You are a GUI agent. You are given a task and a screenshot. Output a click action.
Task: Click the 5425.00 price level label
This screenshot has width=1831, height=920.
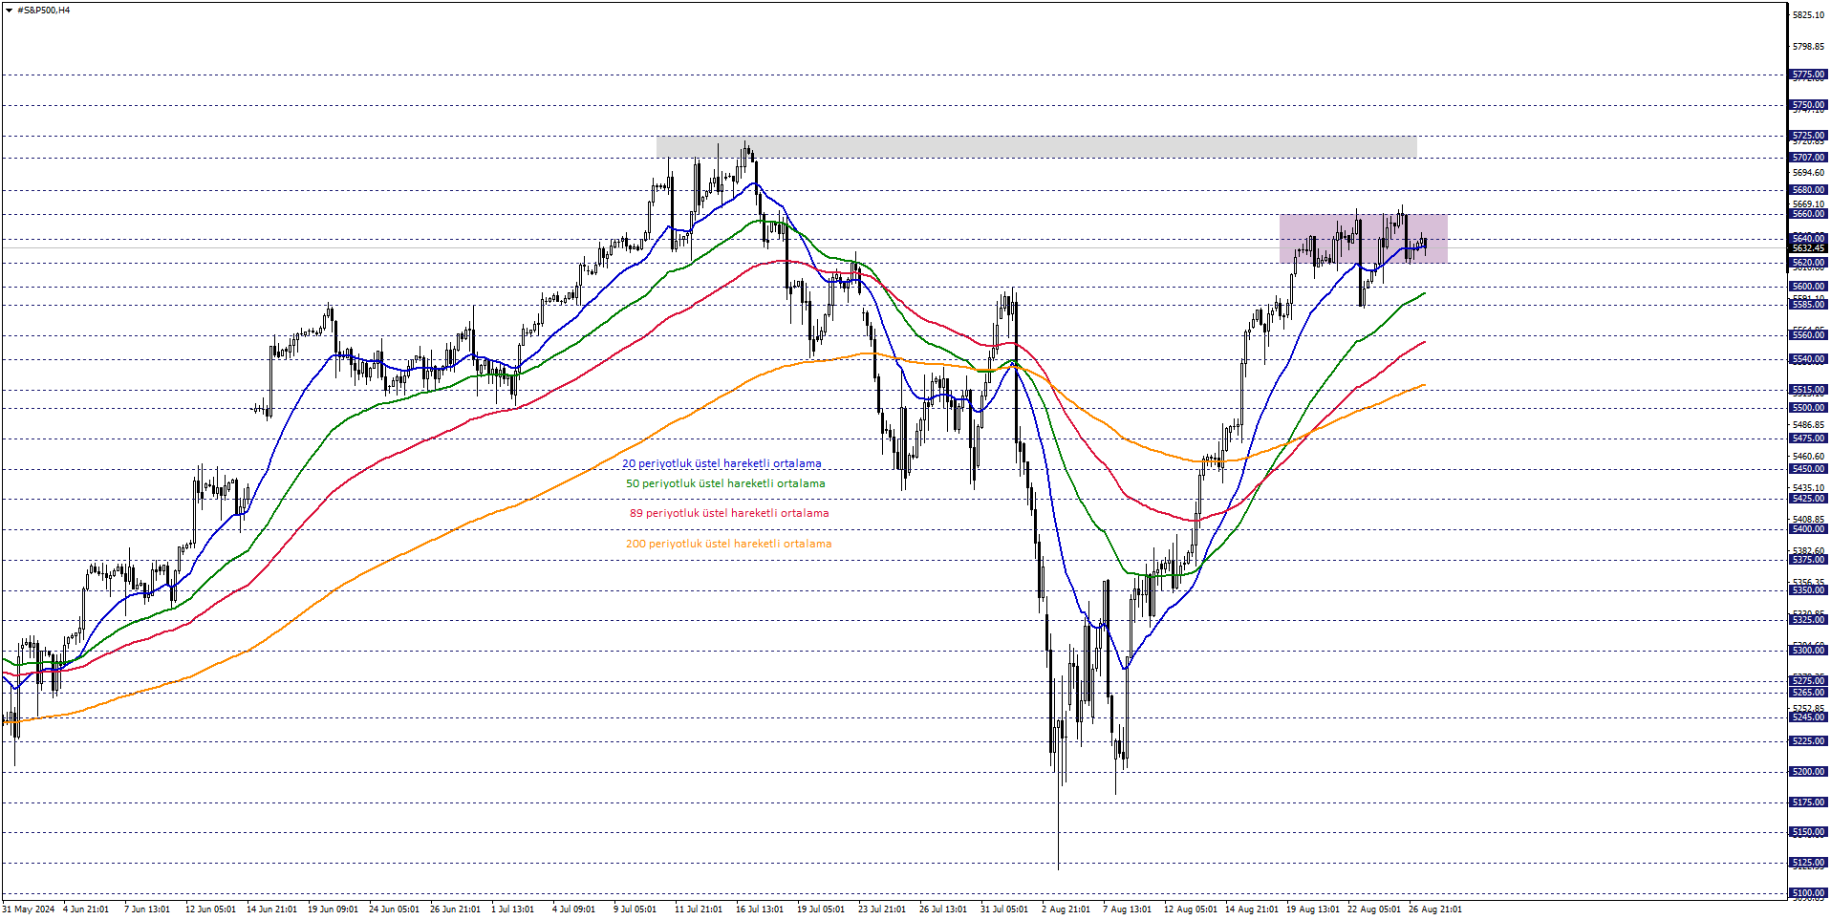[x=1808, y=499]
